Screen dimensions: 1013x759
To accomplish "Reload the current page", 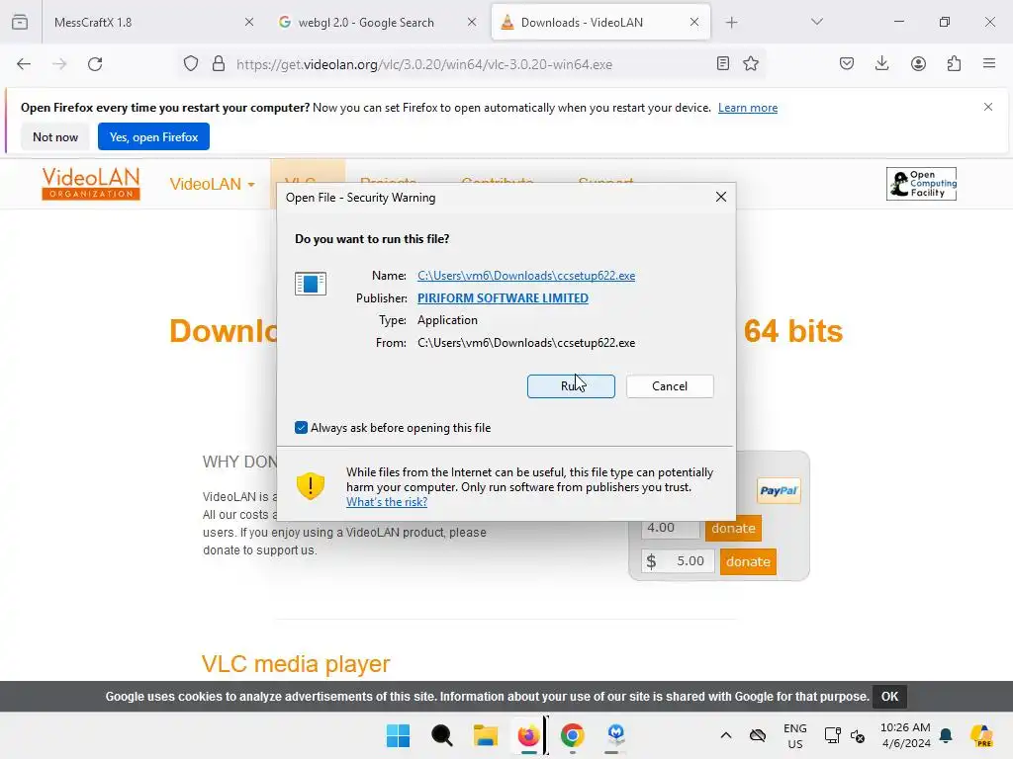I will pyautogui.click(x=95, y=64).
